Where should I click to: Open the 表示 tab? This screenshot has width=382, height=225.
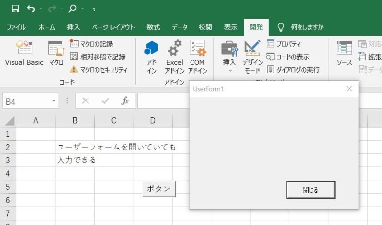(231, 27)
